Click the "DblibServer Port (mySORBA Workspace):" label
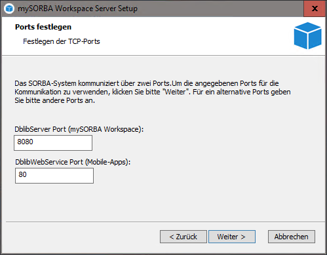The image size is (327, 255). click(x=79, y=129)
